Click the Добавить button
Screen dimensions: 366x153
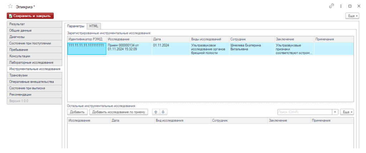point(77,112)
